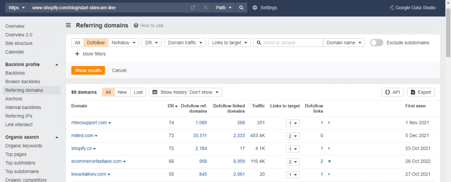Expand ecommercefastlane.com domain menu
Image resolution: width=451 pixels, height=182 pixels.
[124, 162]
